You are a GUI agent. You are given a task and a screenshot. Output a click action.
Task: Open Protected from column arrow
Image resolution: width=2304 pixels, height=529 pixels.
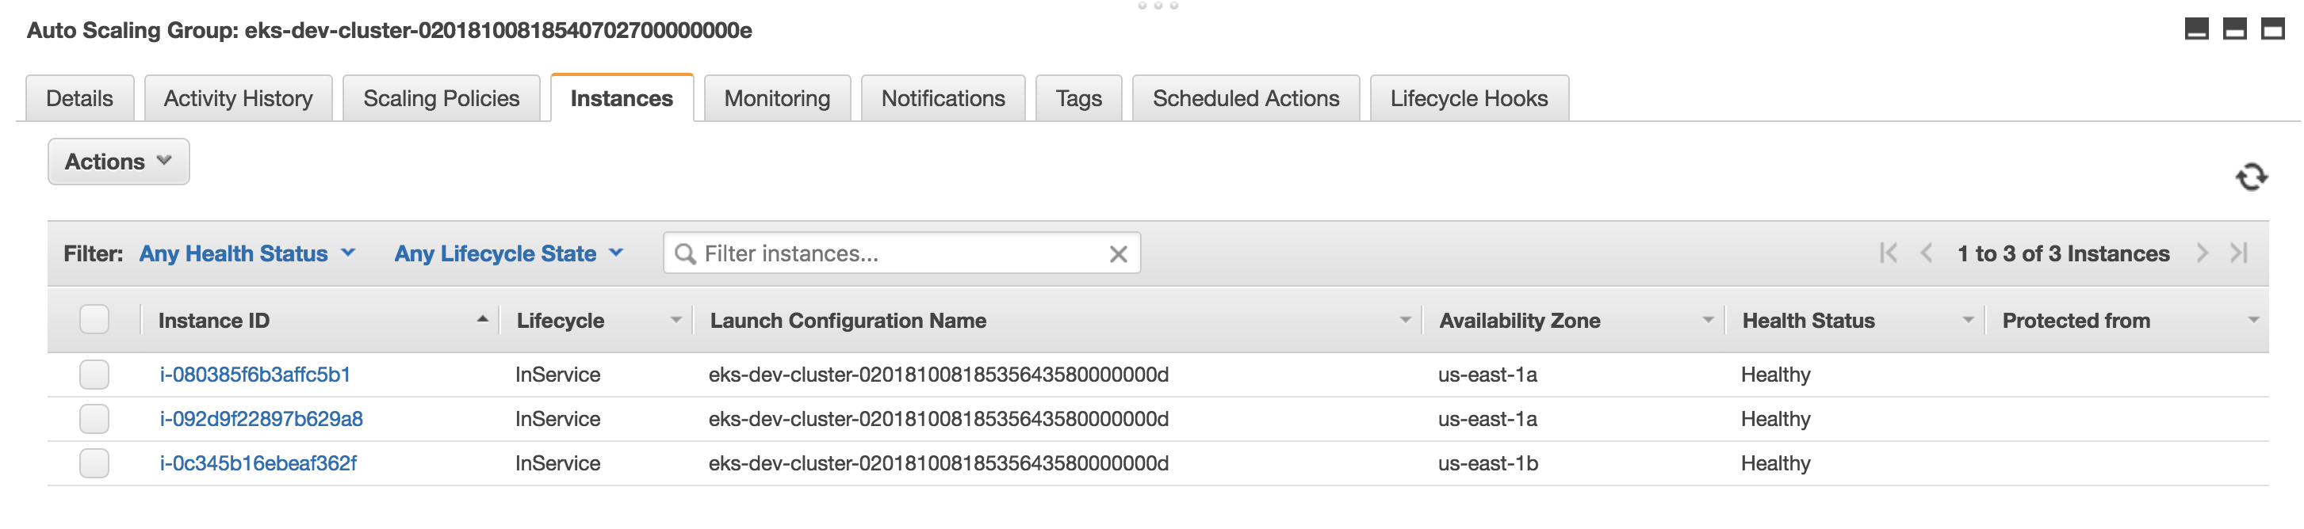point(2253,320)
